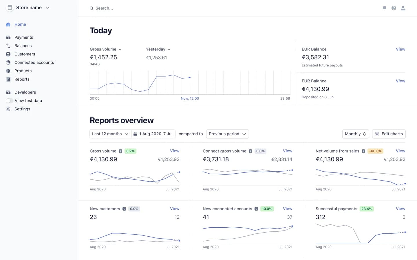Click the Edit charts button

pyautogui.click(x=389, y=134)
